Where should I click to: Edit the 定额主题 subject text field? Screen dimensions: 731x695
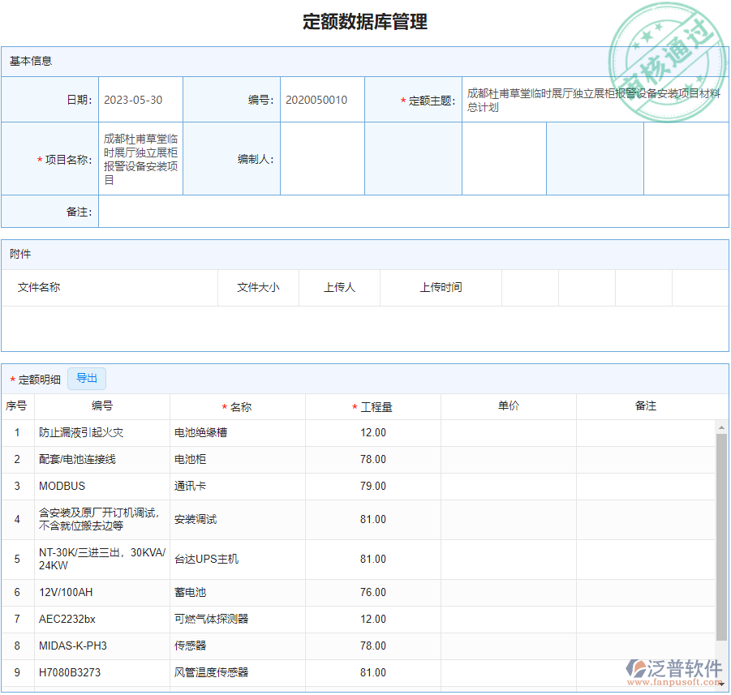click(592, 99)
